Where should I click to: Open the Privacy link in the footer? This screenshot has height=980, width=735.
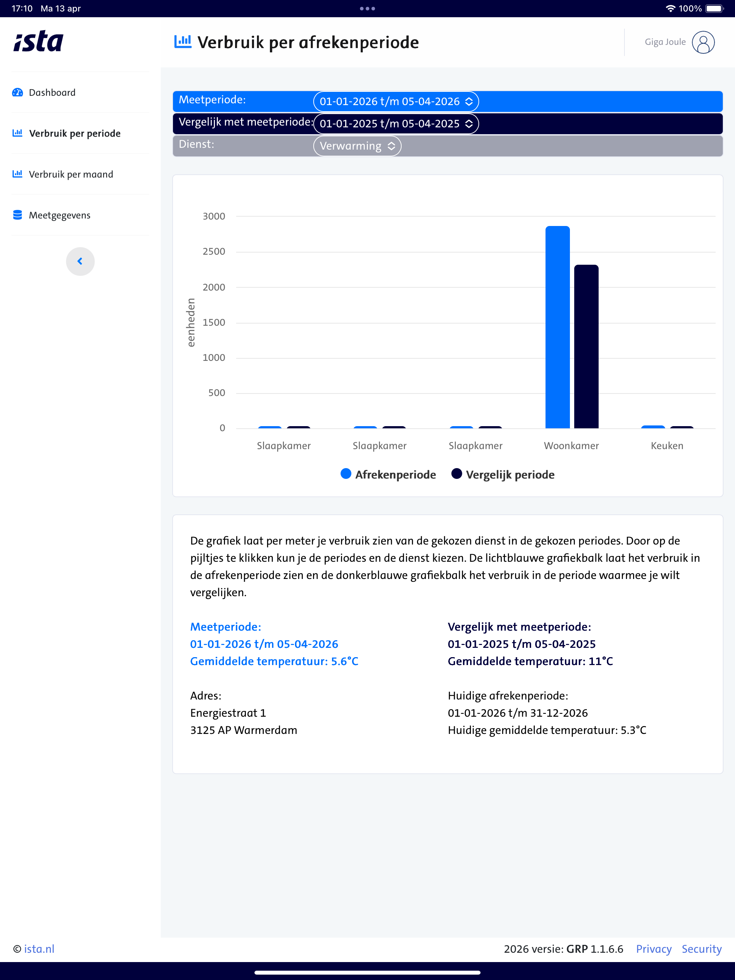(x=654, y=948)
